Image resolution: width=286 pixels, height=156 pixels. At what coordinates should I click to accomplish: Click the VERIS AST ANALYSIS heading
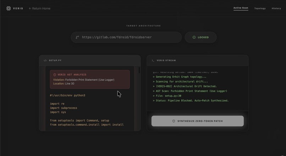pyautogui.click(x=72, y=75)
